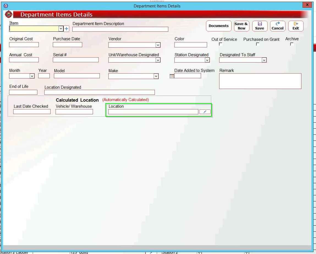Viewport: 316px width, 254px height.
Task: Click the Exit button with door icon
Action: pos(296,26)
